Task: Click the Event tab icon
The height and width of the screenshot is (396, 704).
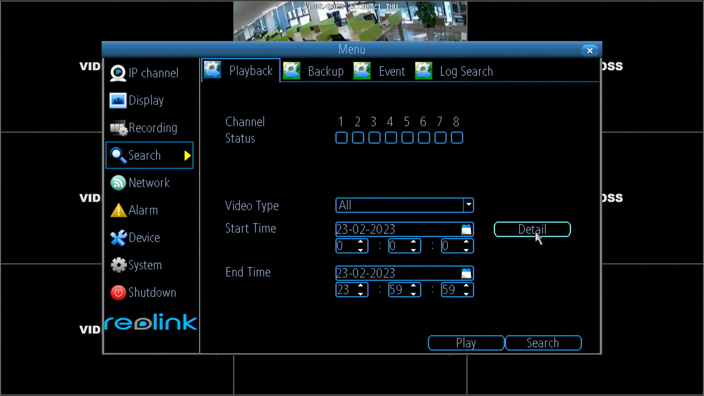Action: coord(362,71)
